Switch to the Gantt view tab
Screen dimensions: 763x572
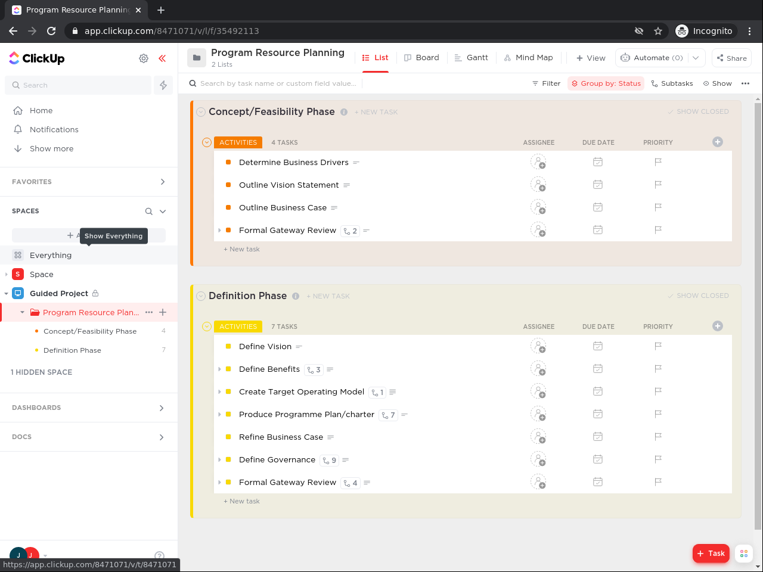pos(471,58)
